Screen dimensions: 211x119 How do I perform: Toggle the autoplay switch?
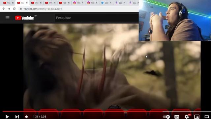point(166,117)
